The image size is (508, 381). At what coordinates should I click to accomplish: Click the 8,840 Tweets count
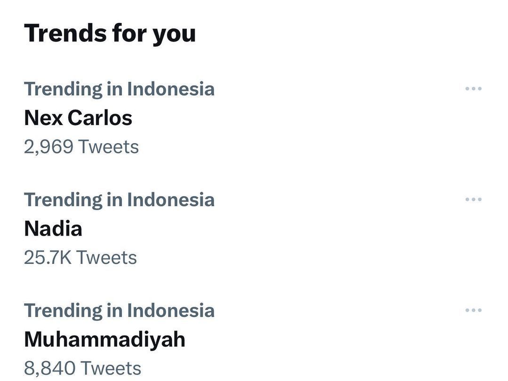82,368
